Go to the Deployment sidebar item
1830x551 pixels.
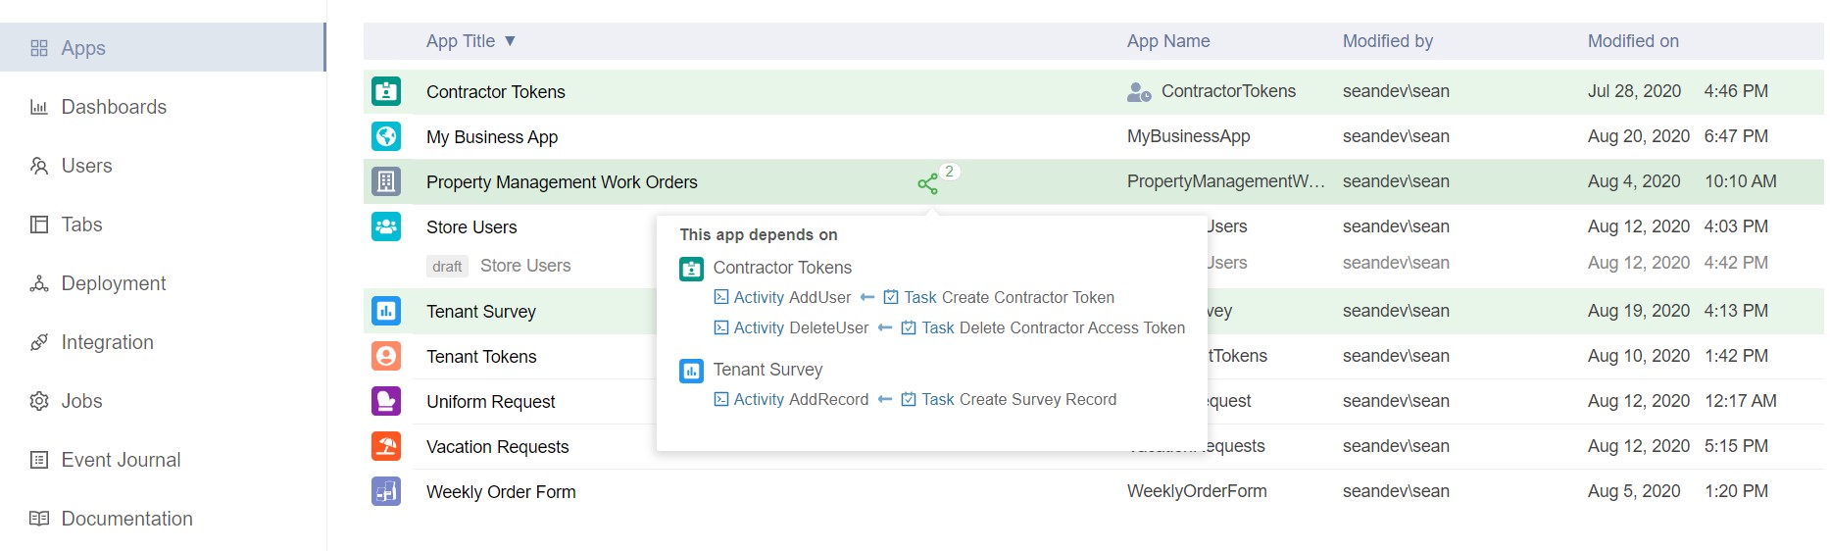(114, 283)
